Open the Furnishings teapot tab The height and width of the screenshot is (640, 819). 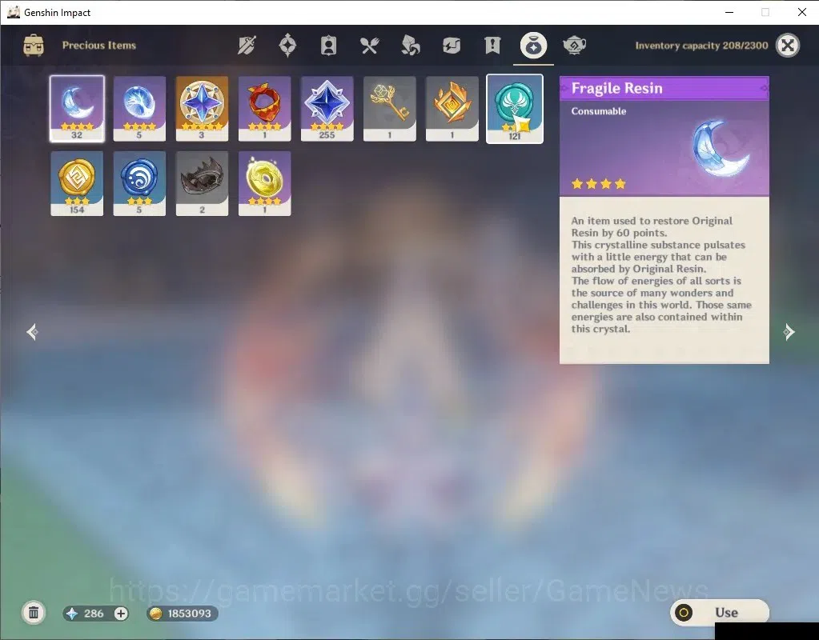pyautogui.click(x=574, y=46)
